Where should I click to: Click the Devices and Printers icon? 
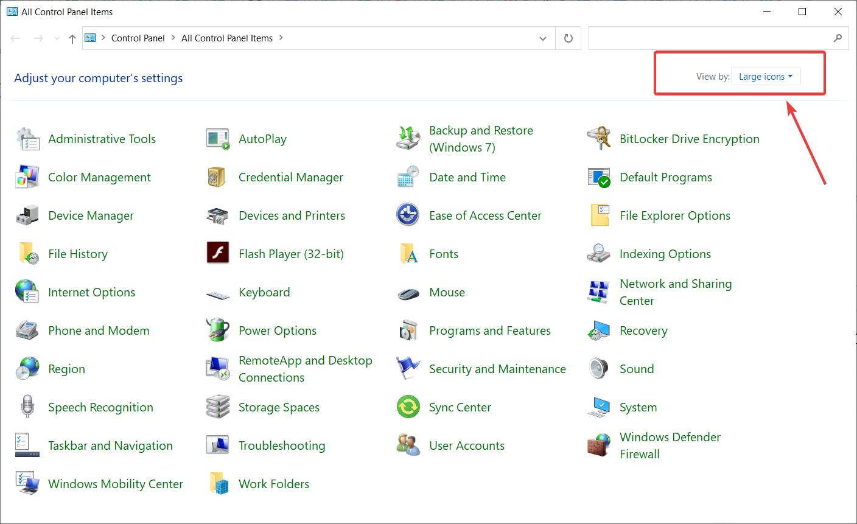(x=218, y=215)
